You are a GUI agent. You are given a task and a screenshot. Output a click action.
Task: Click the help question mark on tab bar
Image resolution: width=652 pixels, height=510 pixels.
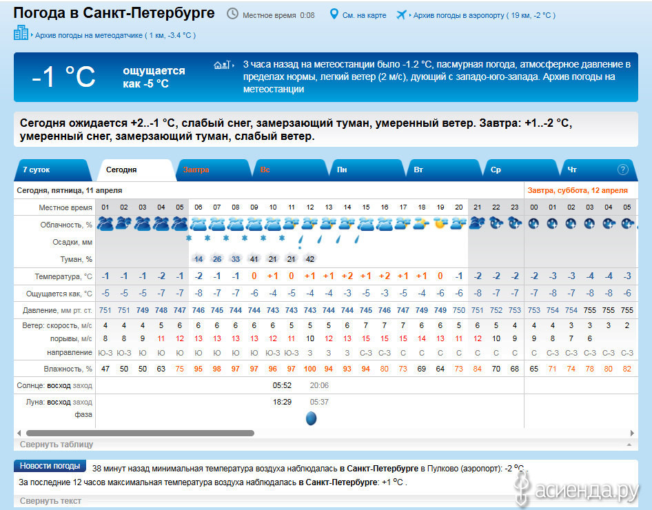click(x=622, y=170)
